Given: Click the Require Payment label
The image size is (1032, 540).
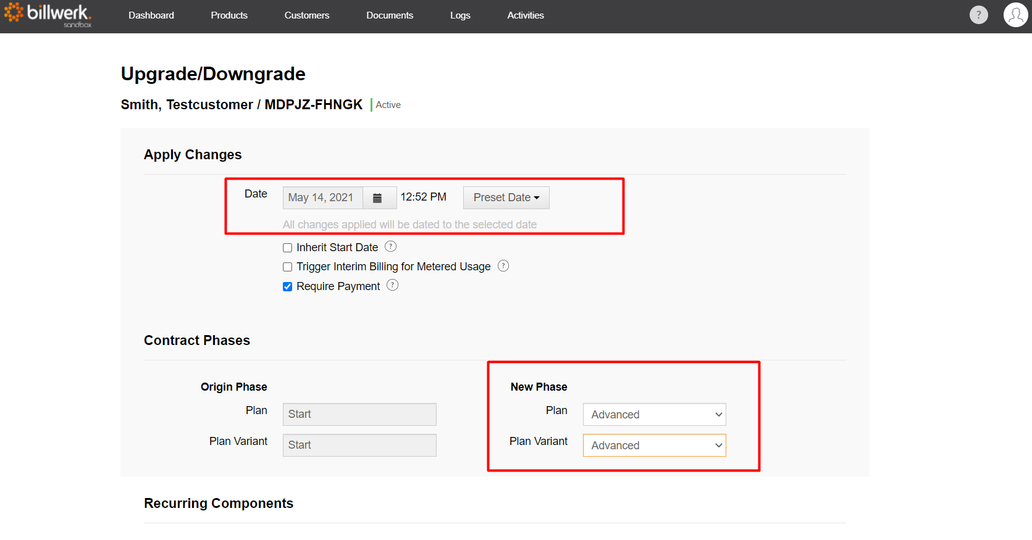Looking at the screenshot, I should tap(338, 286).
